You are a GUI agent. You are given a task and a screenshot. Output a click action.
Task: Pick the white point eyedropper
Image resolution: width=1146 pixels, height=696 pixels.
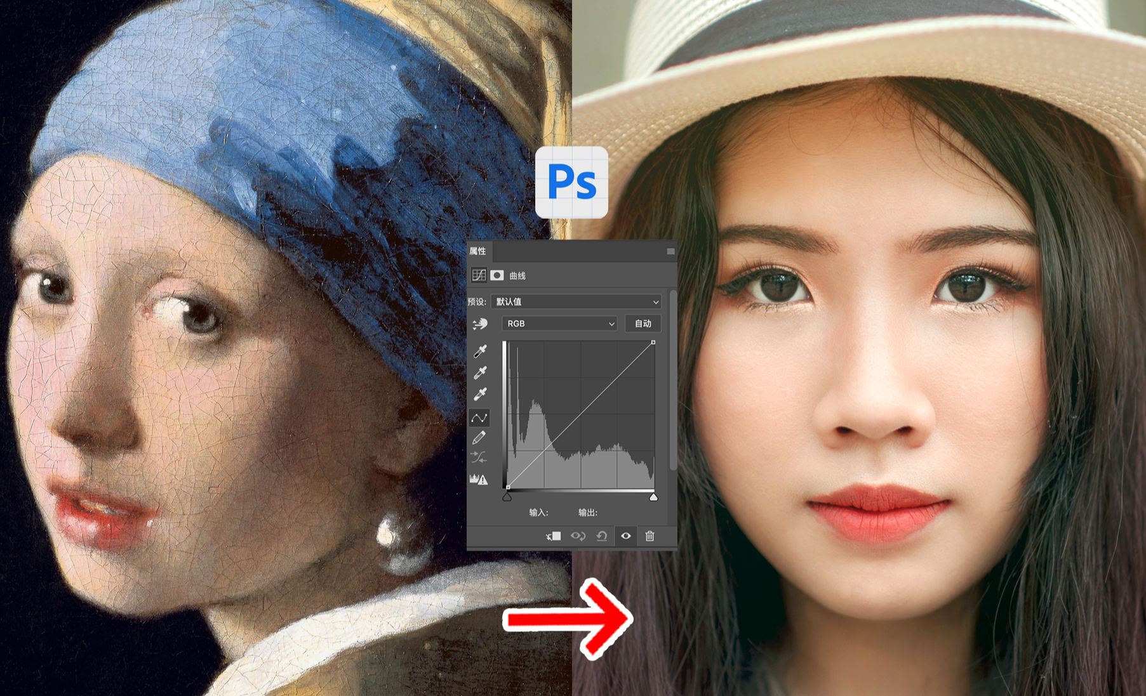[x=480, y=394]
